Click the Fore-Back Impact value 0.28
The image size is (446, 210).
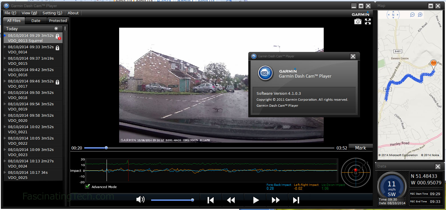click(x=270, y=188)
